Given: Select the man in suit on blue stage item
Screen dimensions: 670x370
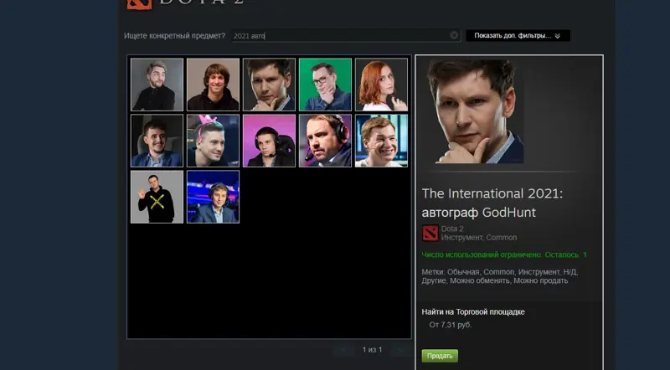Looking at the screenshot, I should (x=213, y=197).
